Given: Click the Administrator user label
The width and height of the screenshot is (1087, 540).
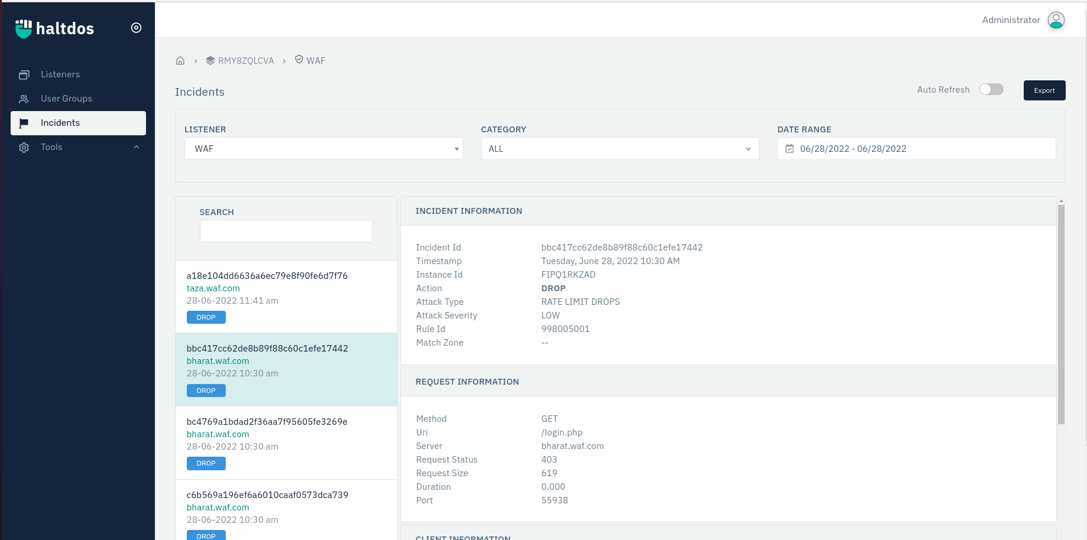Looking at the screenshot, I should click(x=1011, y=20).
